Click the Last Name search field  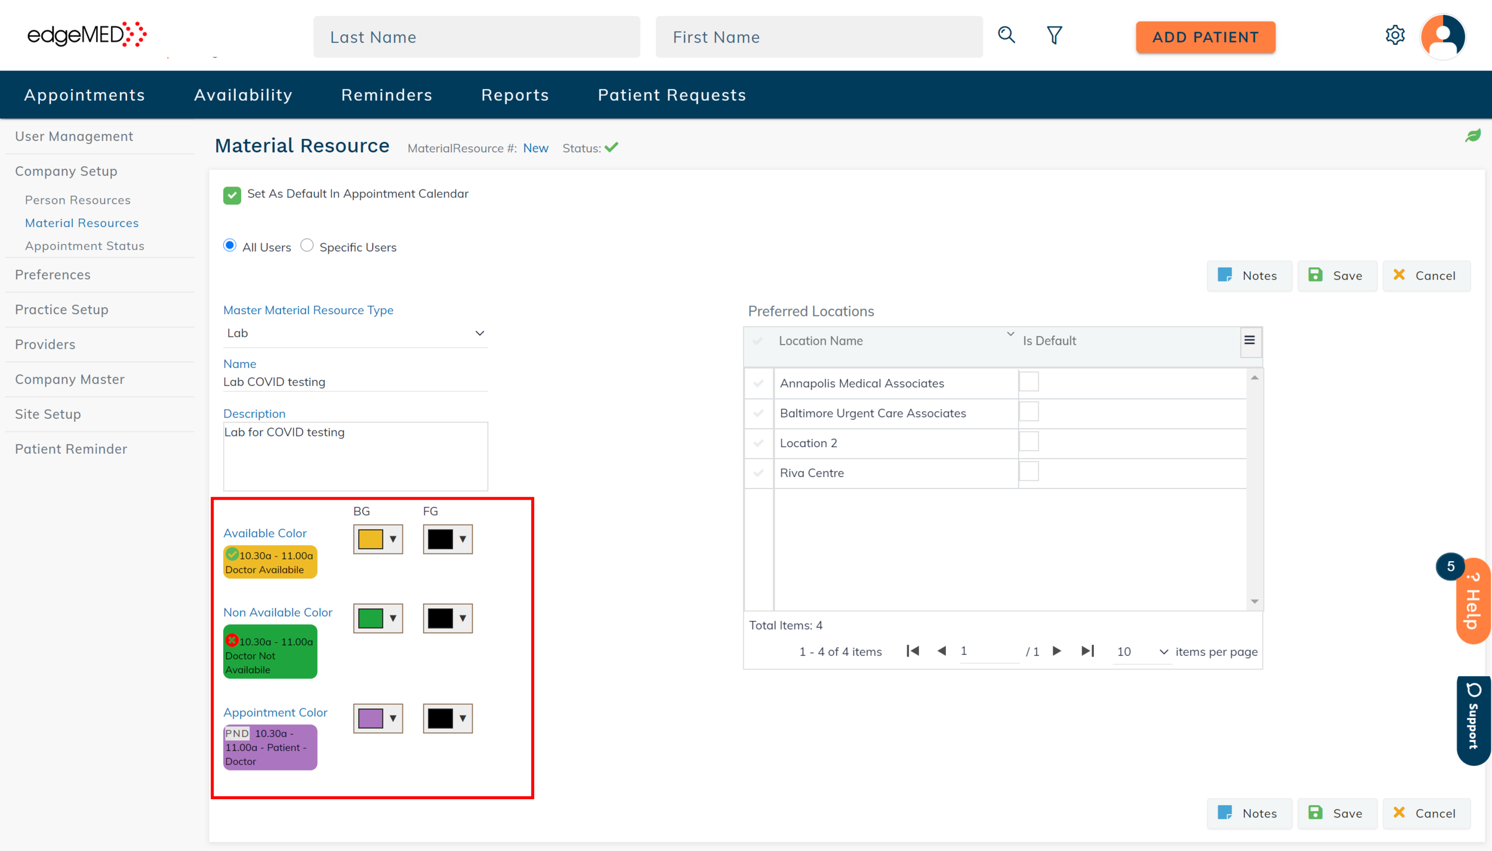click(476, 37)
